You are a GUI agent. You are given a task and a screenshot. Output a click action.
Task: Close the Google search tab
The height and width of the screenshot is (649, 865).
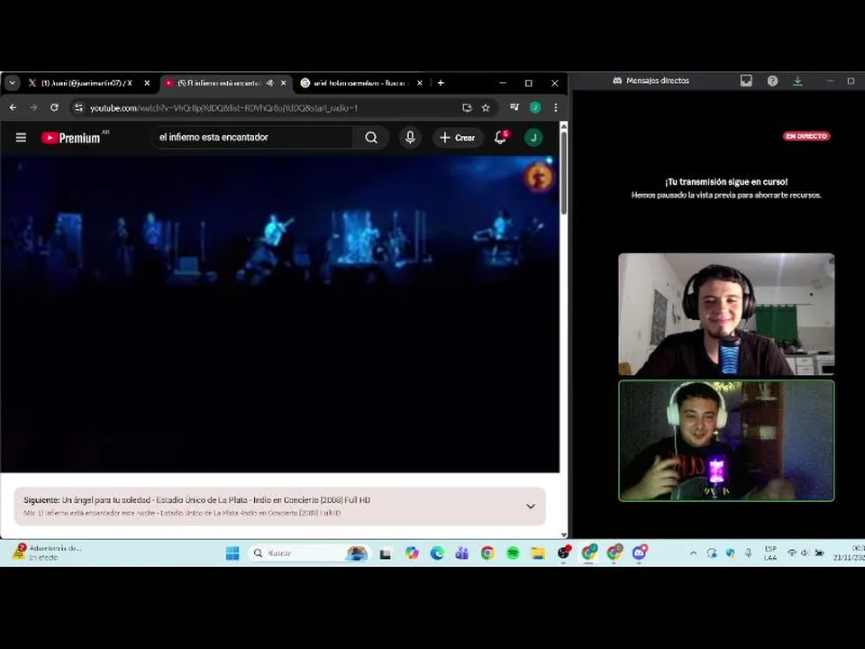click(x=420, y=83)
